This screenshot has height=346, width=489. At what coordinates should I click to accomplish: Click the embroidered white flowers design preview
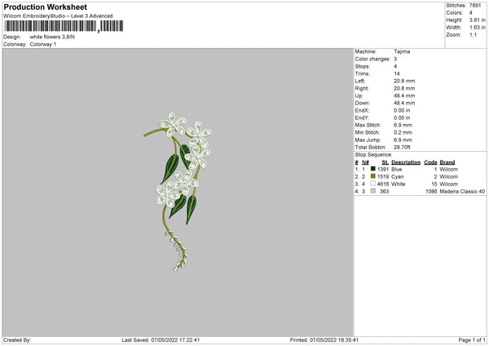[178, 192]
